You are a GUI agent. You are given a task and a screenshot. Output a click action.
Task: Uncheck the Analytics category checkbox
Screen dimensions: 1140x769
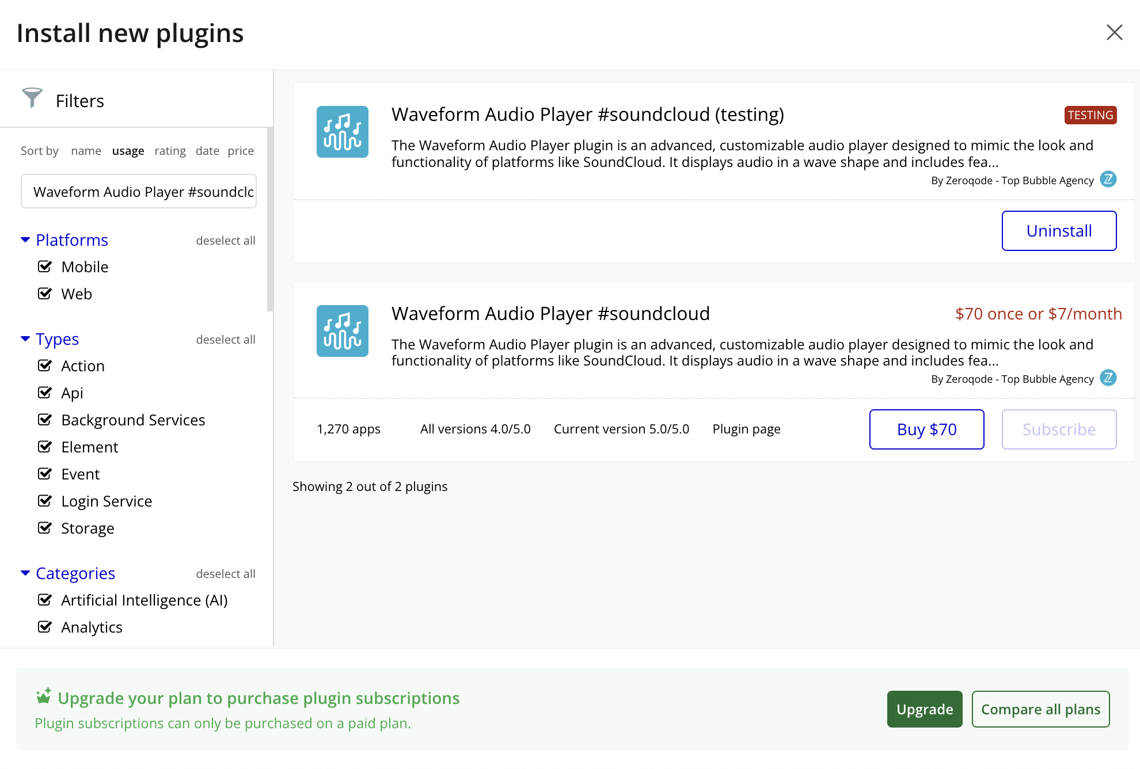tap(45, 627)
